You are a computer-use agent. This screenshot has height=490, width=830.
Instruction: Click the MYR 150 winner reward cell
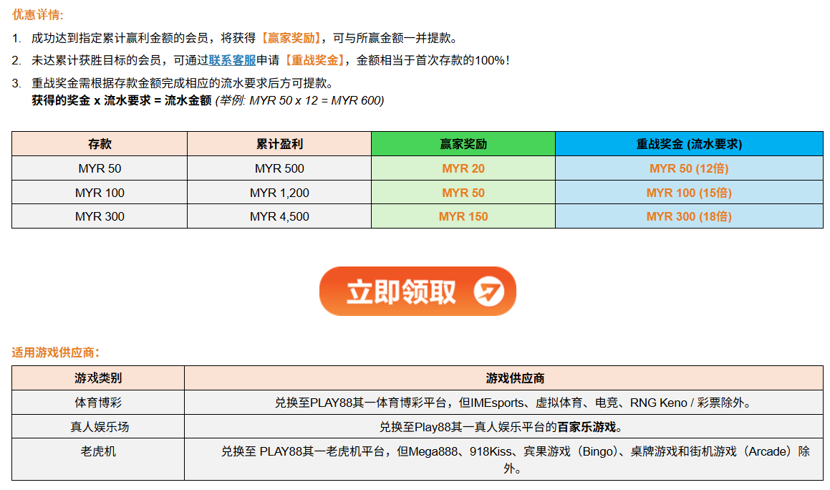(x=463, y=216)
